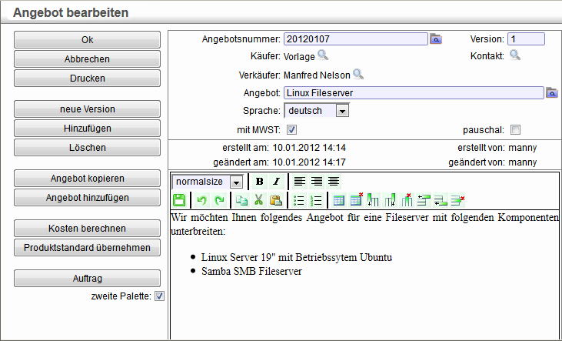Click the redo arrow icon
The height and width of the screenshot is (341, 562).
[x=218, y=200]
